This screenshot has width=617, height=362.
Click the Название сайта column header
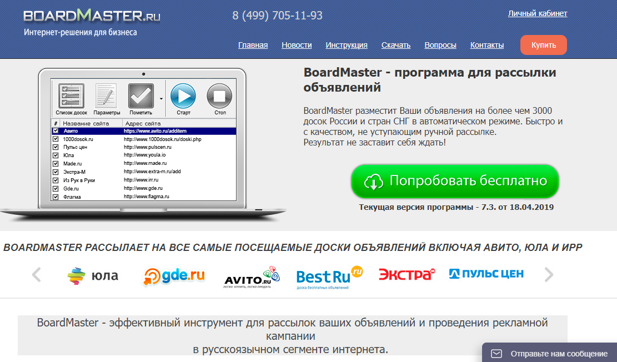tap(86, 123)
